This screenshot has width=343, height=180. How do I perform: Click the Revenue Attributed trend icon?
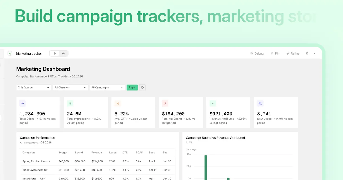212,103
